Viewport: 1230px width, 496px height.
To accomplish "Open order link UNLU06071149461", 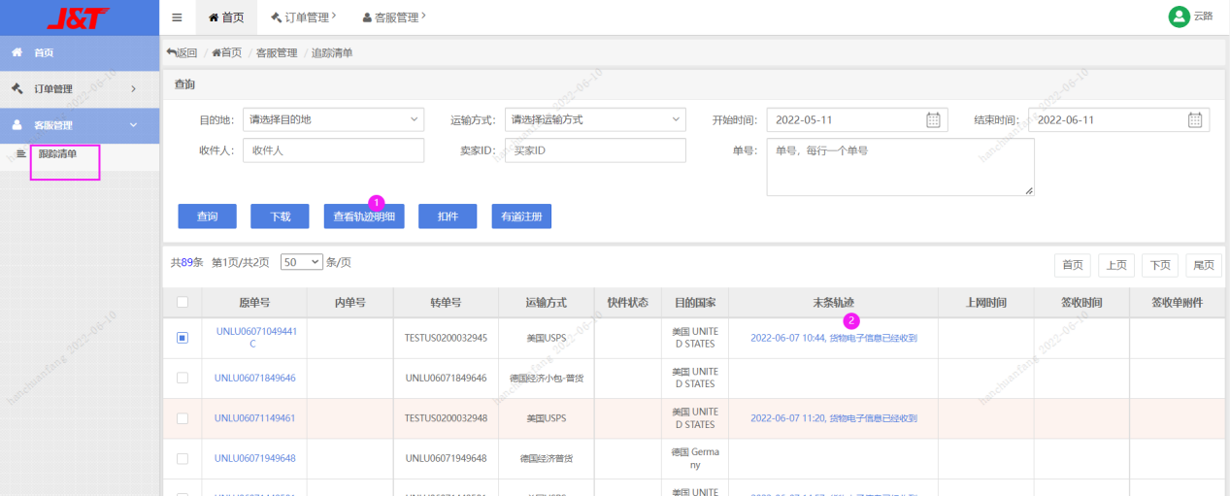I will coord(254,418).
